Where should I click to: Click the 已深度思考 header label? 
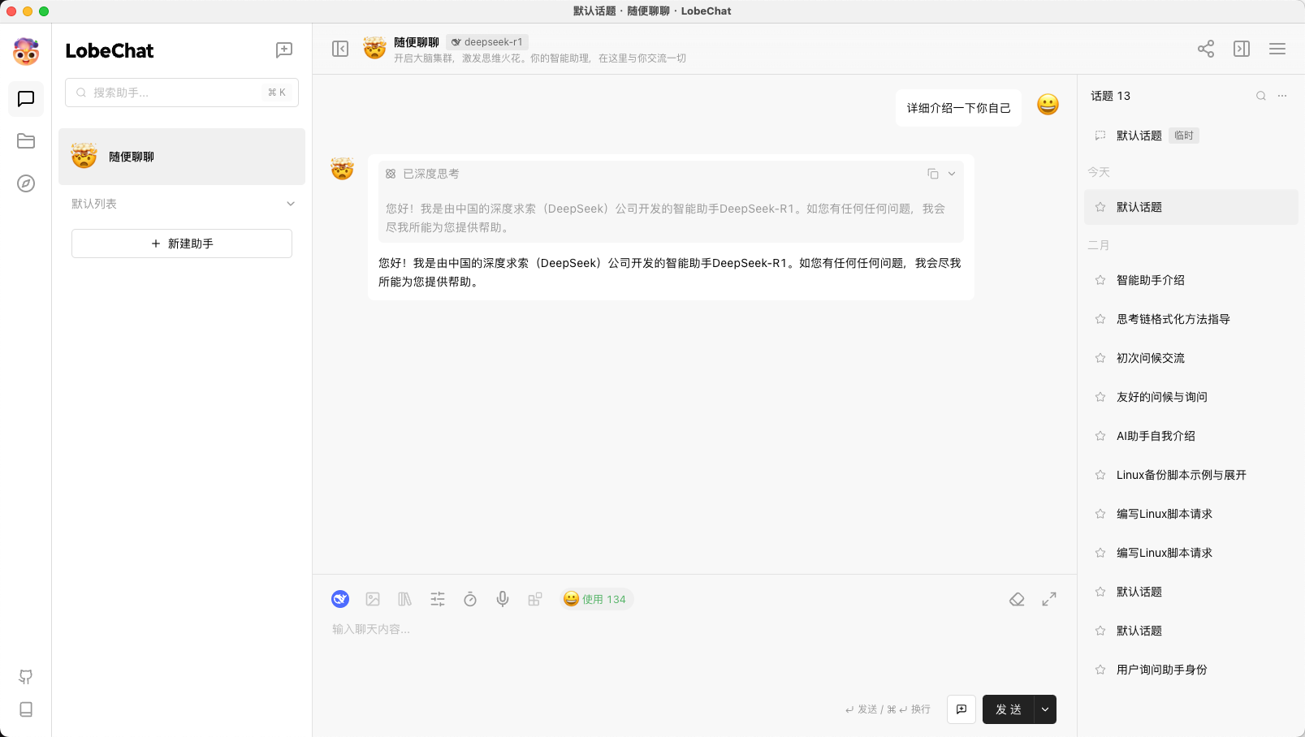431,174
